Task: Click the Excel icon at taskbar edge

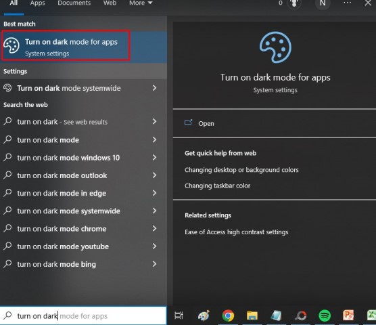Action: (371, 316)
